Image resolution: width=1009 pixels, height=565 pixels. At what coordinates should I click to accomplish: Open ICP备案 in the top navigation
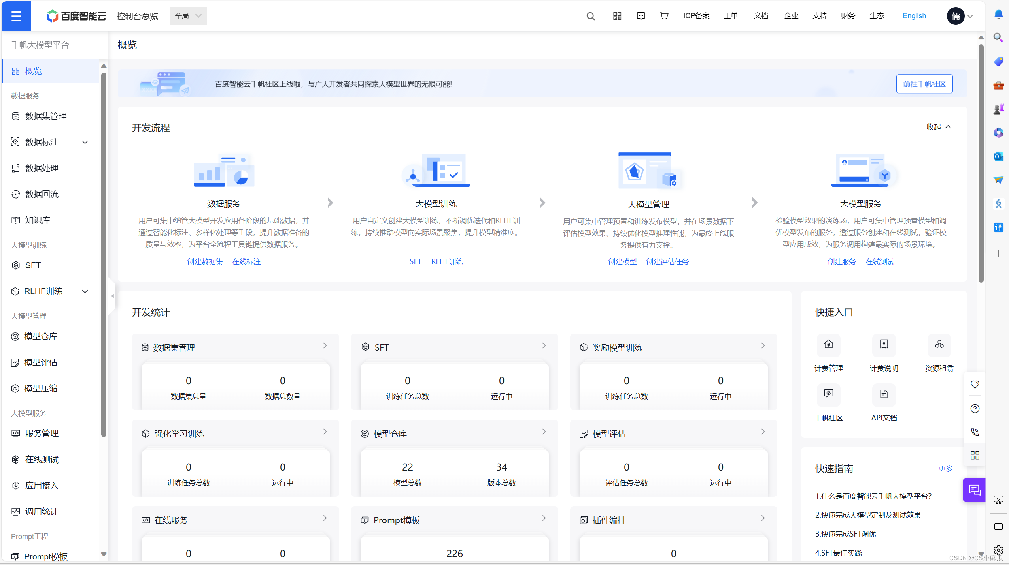pyautogui.click(x=696, y=16)
